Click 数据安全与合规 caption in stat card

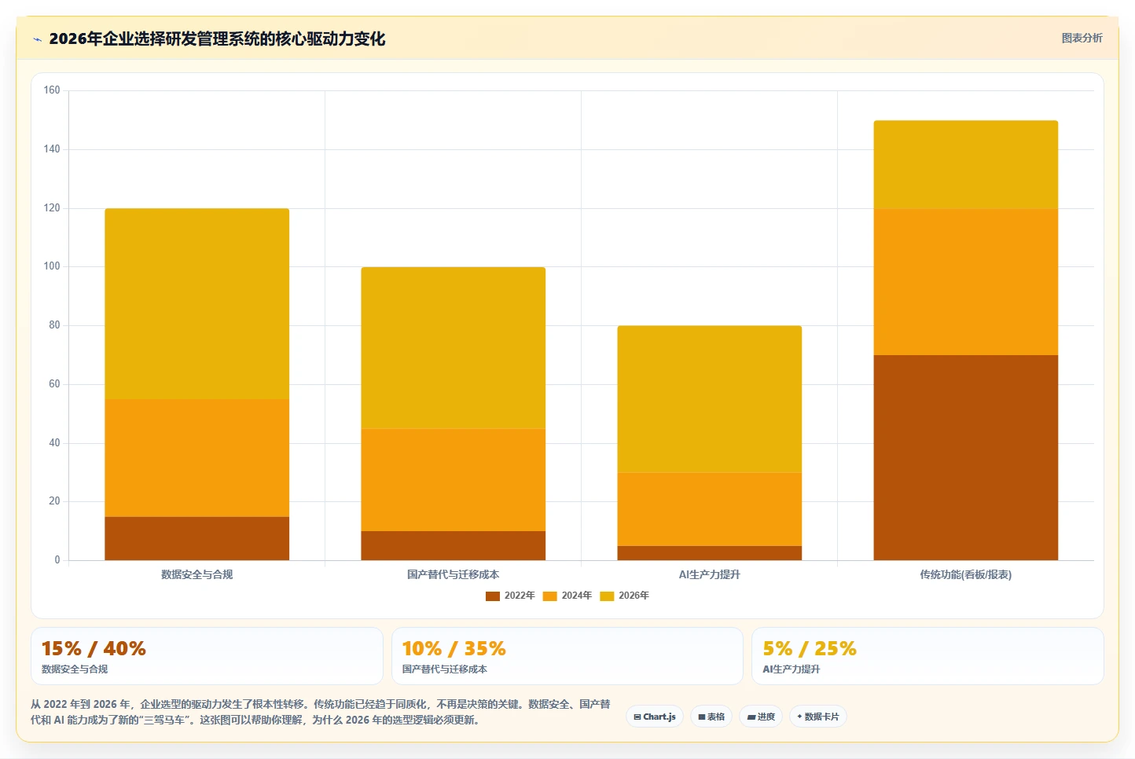tap(75, 669)
